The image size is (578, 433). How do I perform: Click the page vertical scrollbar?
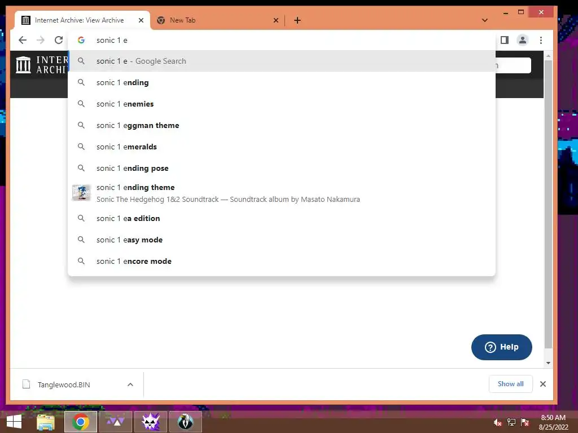click(548, 204)
